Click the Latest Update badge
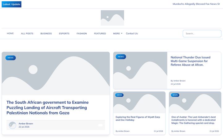 tap(11, 4)
